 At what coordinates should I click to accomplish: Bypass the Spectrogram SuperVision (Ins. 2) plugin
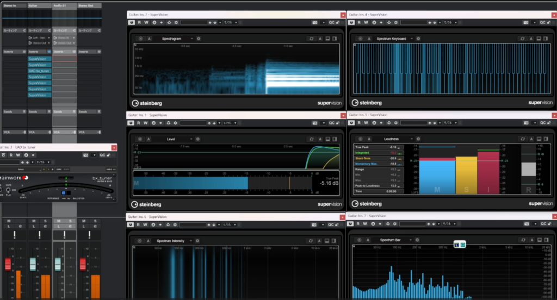tap(132, 22)
